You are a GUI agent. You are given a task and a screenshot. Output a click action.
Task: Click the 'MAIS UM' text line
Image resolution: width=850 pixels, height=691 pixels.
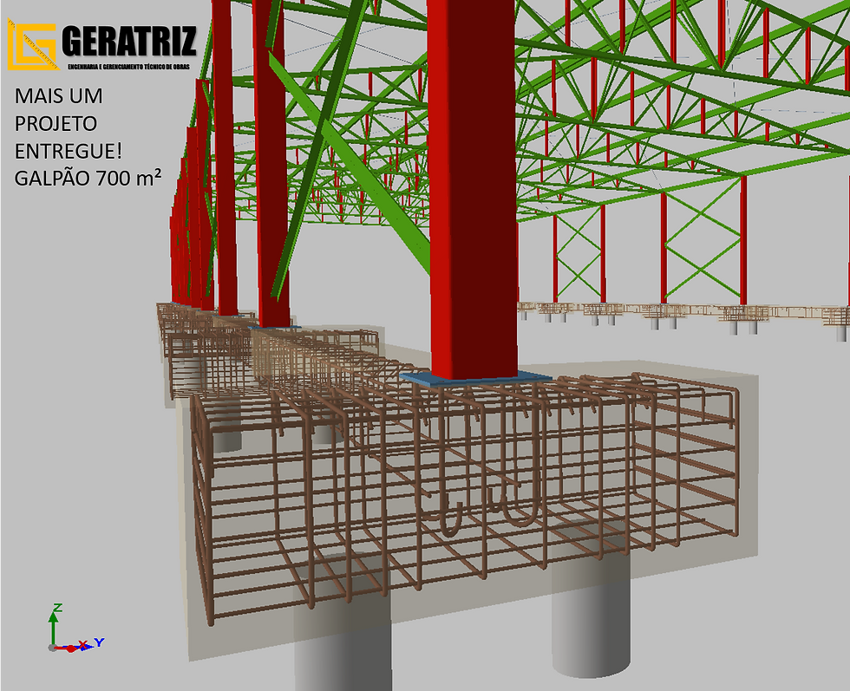pyautogui.click(x=59, y=96)
